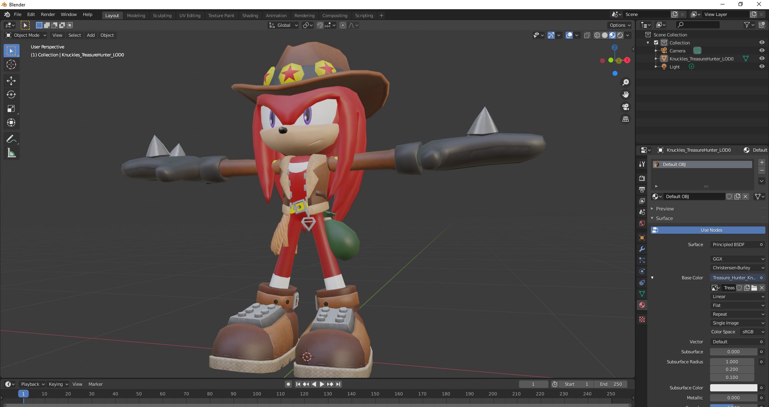Switch to the UV Editing workspace tab
This screenshot has height=407, width=769.
pos(190,16)
